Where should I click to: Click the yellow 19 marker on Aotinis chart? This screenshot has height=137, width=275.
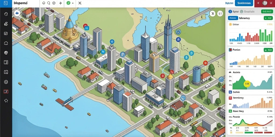247,84
